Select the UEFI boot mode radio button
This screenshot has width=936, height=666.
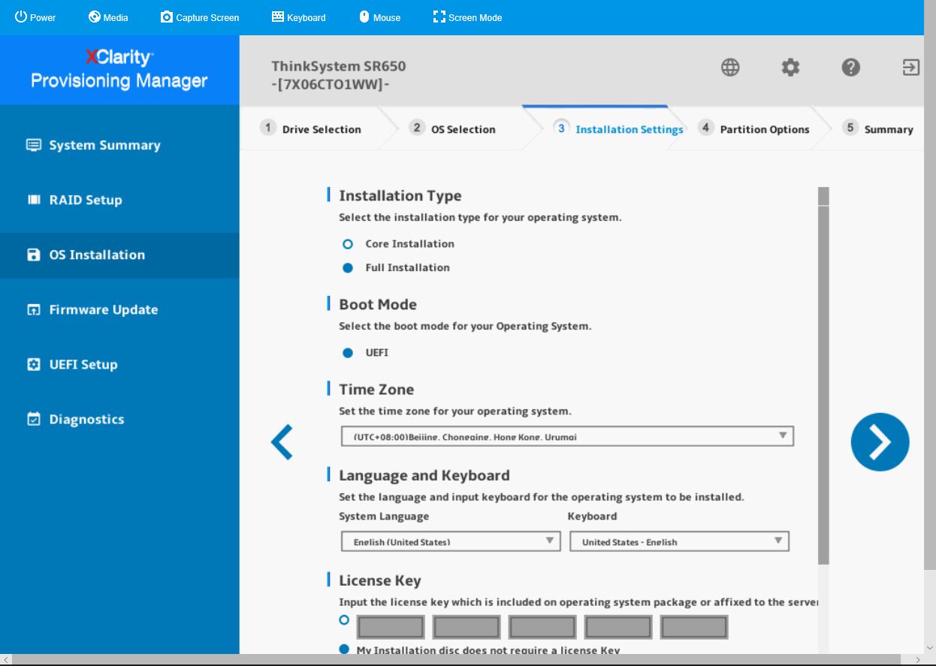point(347,353)
